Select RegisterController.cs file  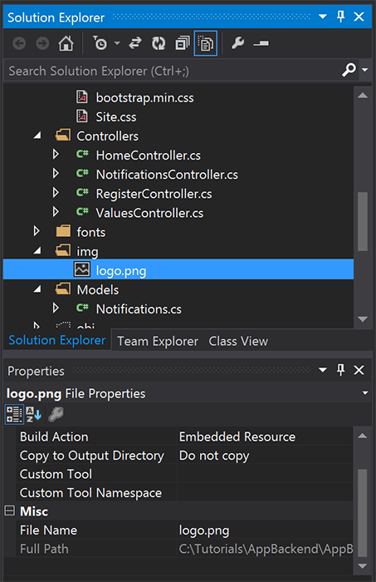pyautogui.click(x=154, y=194)
